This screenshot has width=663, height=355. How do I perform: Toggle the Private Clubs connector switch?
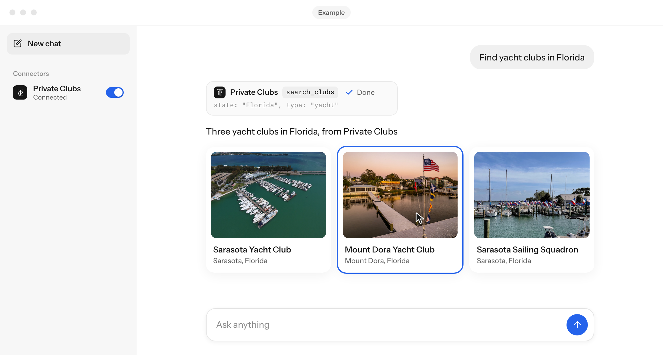(115, 92)
